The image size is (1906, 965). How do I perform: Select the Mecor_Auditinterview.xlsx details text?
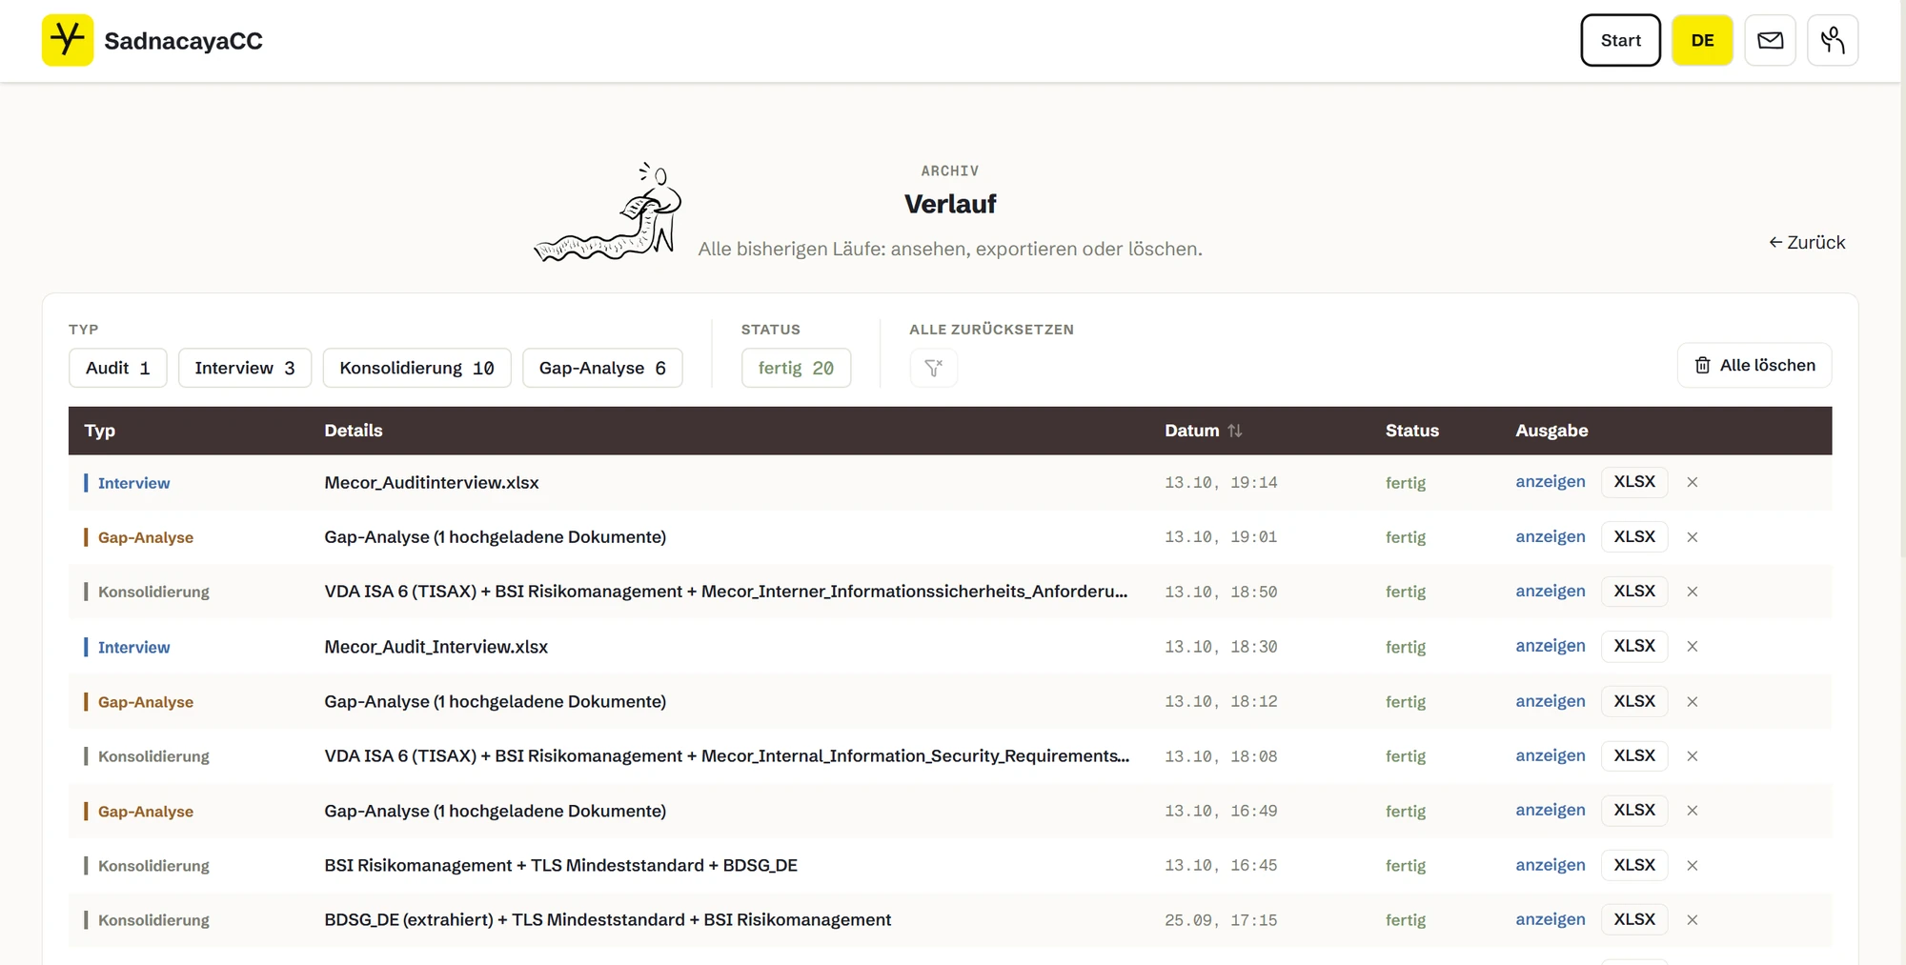point(432,483)
